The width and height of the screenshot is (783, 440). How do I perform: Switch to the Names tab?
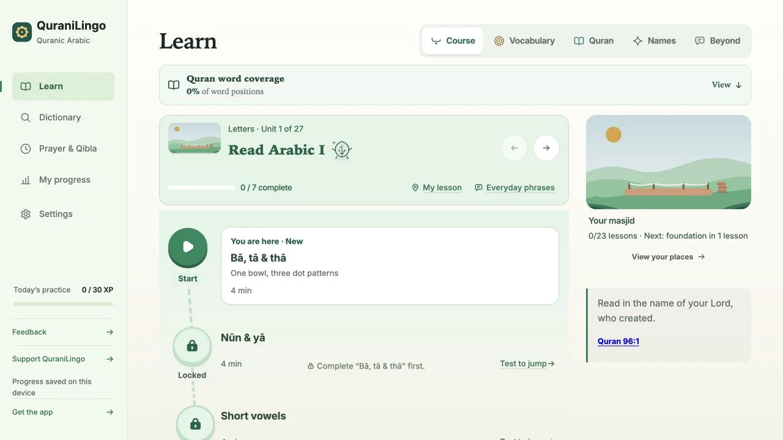pyautogui.click(x=654, y=41)
